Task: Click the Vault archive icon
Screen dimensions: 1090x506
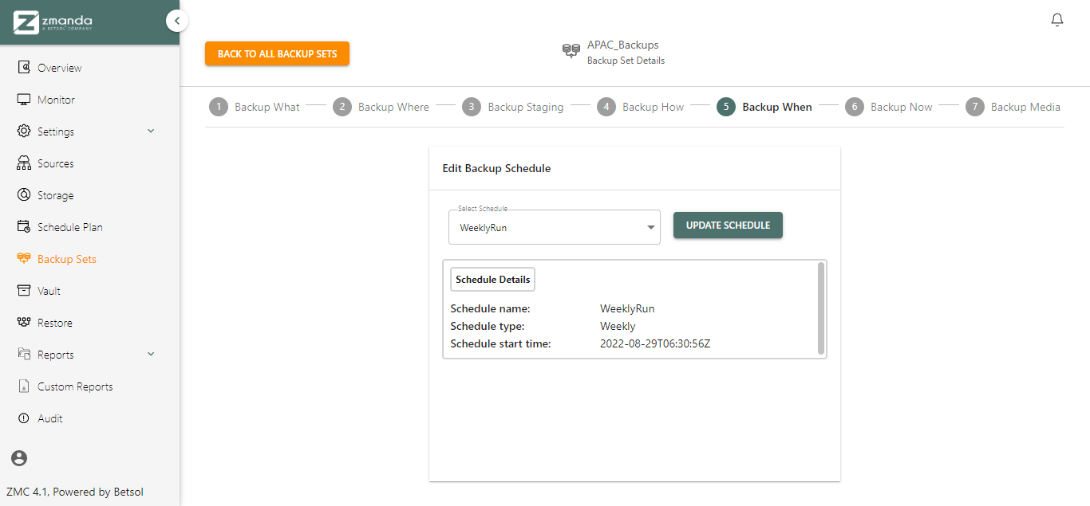Action: pyautogui.click(x=24, y=291)
